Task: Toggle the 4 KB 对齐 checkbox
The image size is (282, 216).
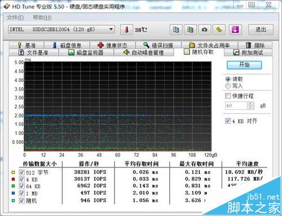Action: coord(228,121)
